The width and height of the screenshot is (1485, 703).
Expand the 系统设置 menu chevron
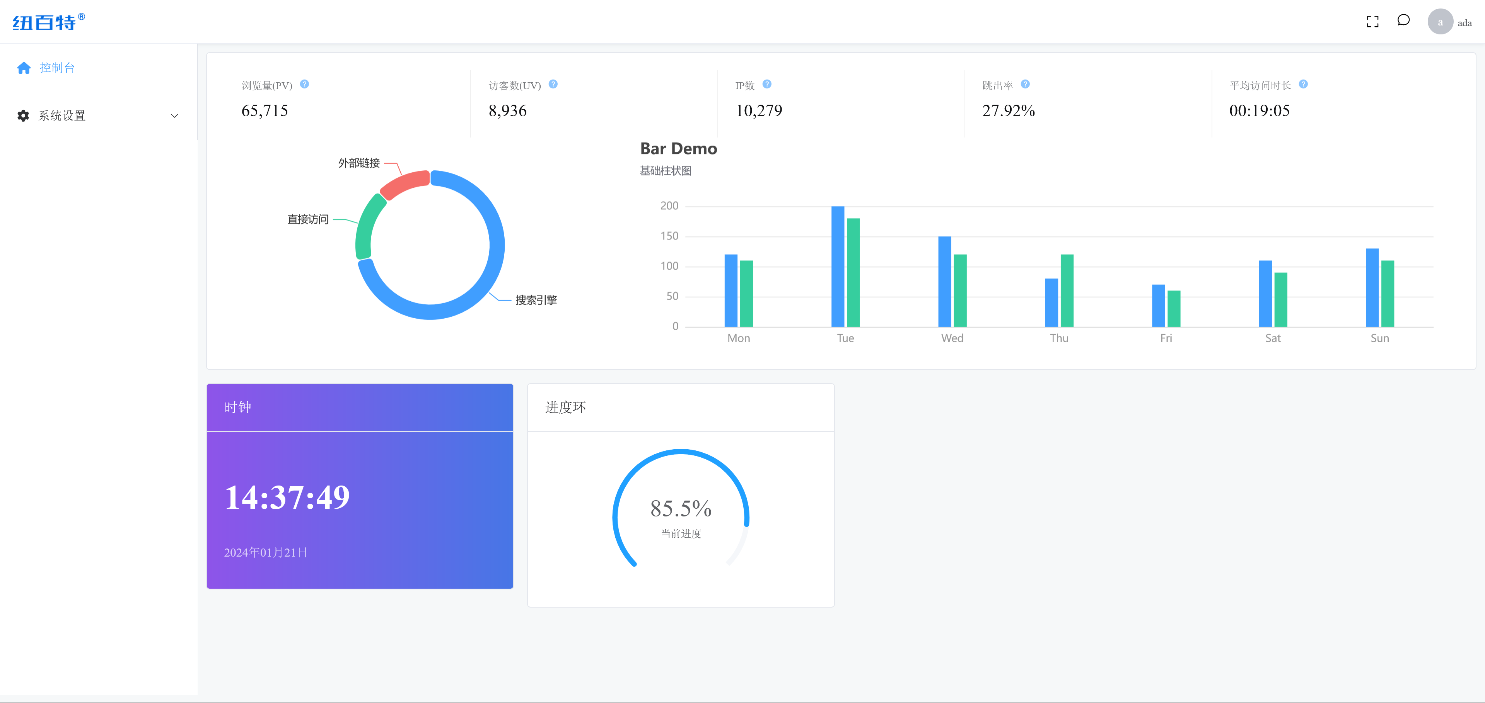tap(175, 115)
